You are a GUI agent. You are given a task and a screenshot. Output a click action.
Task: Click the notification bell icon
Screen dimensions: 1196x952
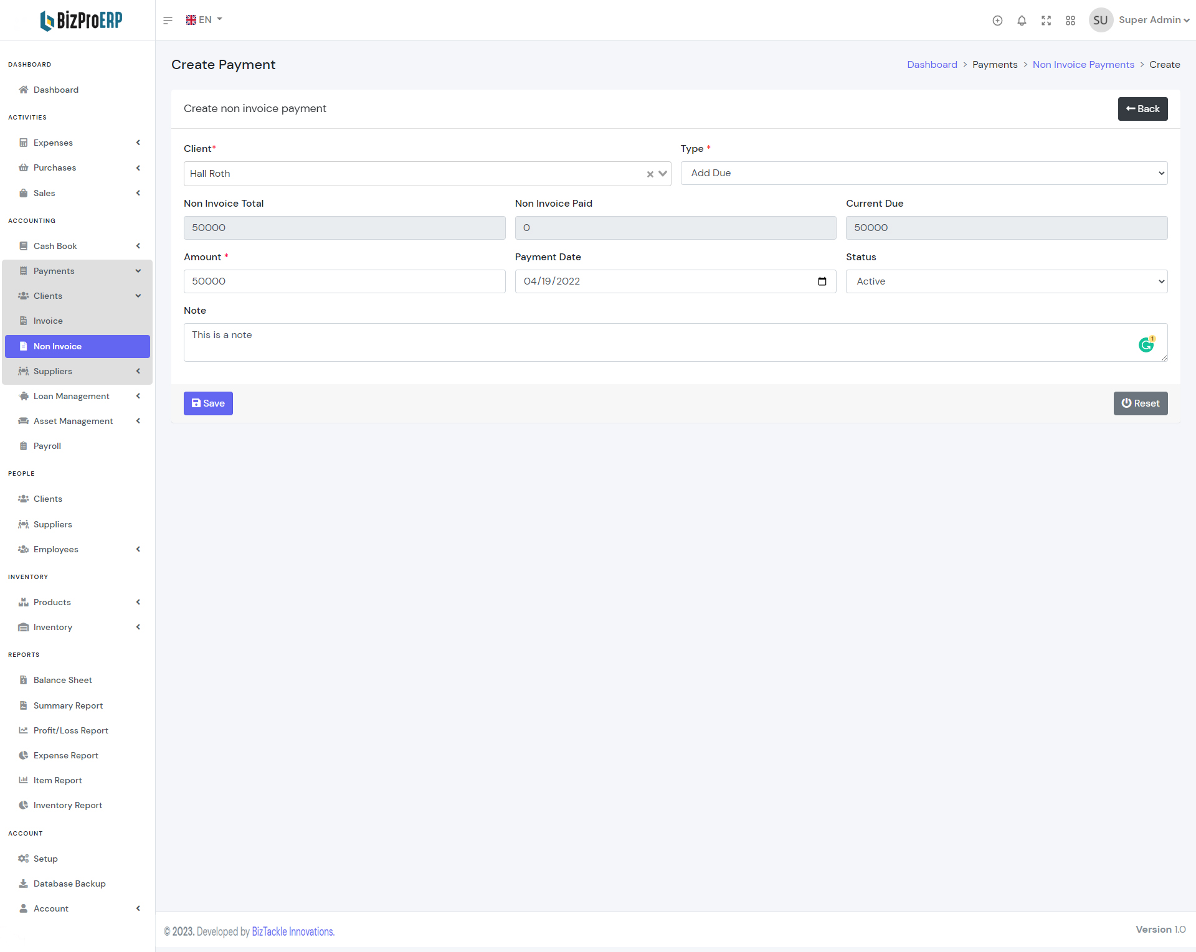[1022, 21]
